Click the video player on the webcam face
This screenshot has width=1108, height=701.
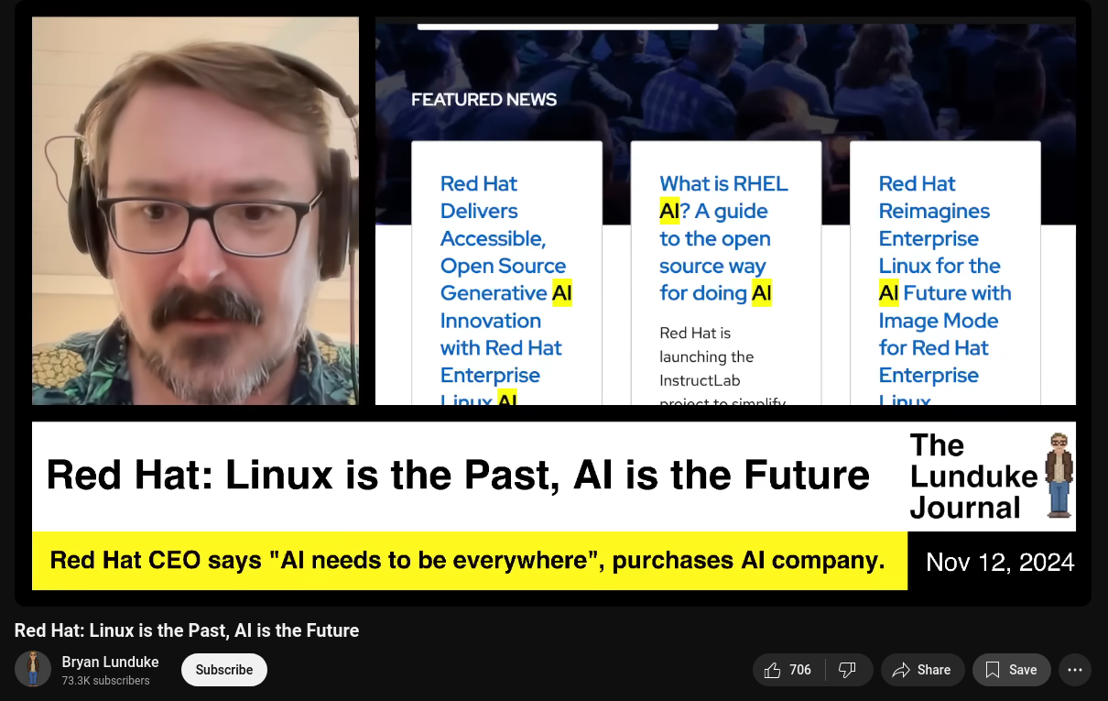coord(195,211)
